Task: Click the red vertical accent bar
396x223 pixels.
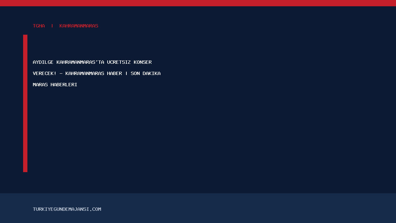Action: [x=25, y=103]
